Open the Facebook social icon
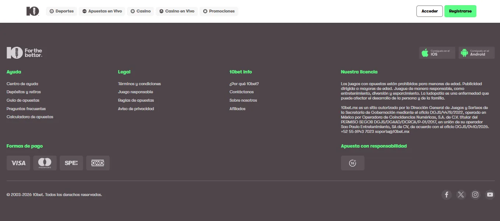The width and height of the screenshot is (500, 221). pos(447,195)
